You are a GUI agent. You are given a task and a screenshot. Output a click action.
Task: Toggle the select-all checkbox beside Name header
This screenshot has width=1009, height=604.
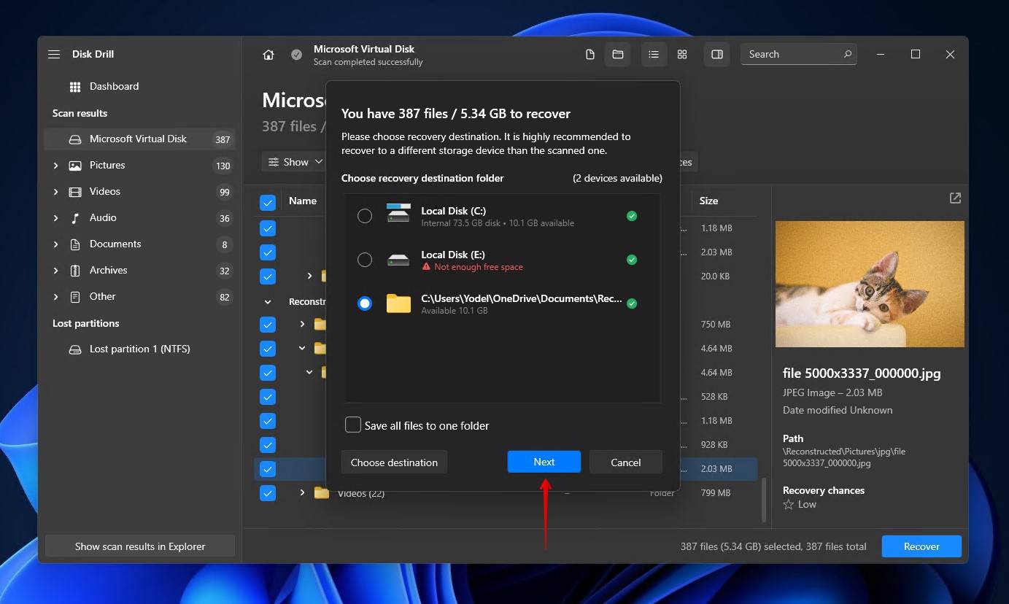click(268, 203)
